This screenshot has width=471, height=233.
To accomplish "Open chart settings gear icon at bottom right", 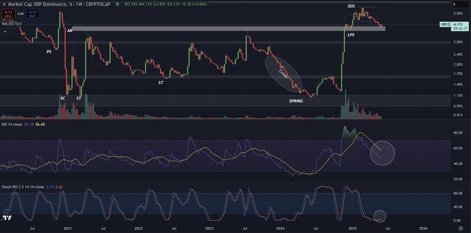I will pos(460,228).
